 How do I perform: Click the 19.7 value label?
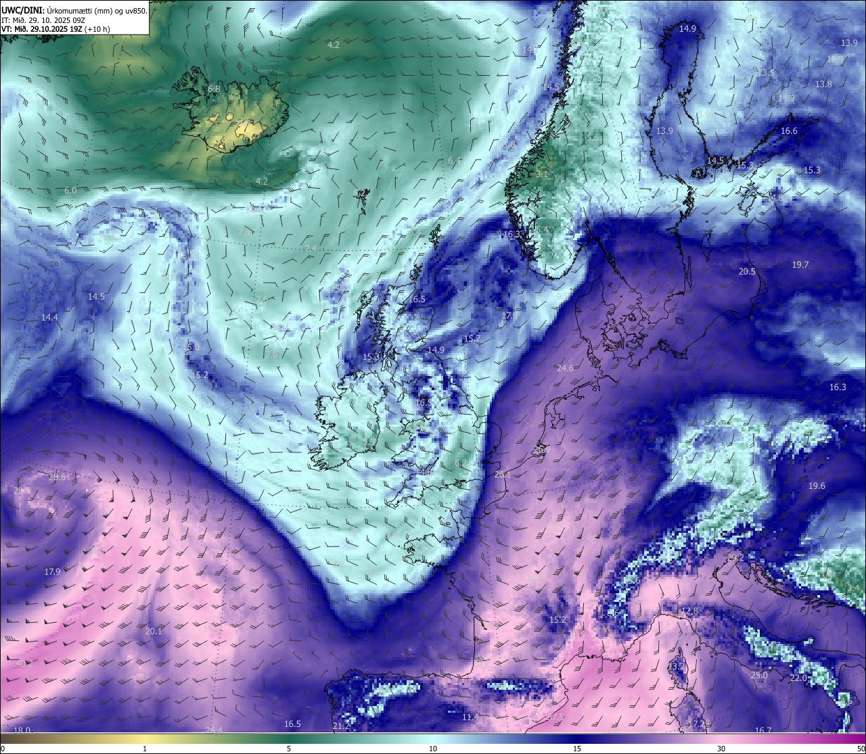coord(800,265)
